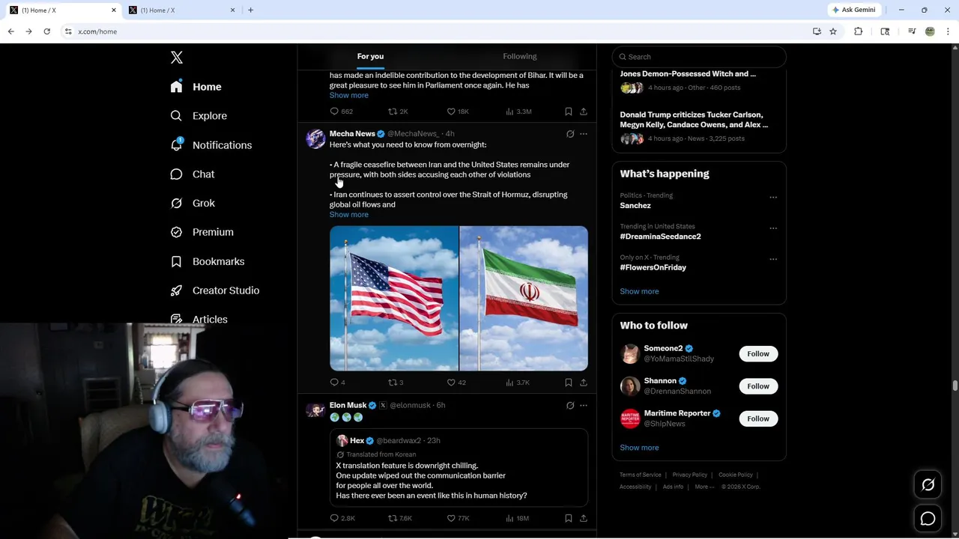Viewport: 959px width, 539px height.
Task: Bookmark the Elon Musk post
Action: click(569, 518)
